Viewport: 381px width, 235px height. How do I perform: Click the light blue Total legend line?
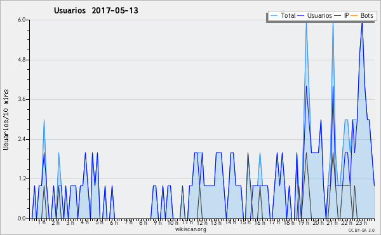tap(274, 16)
